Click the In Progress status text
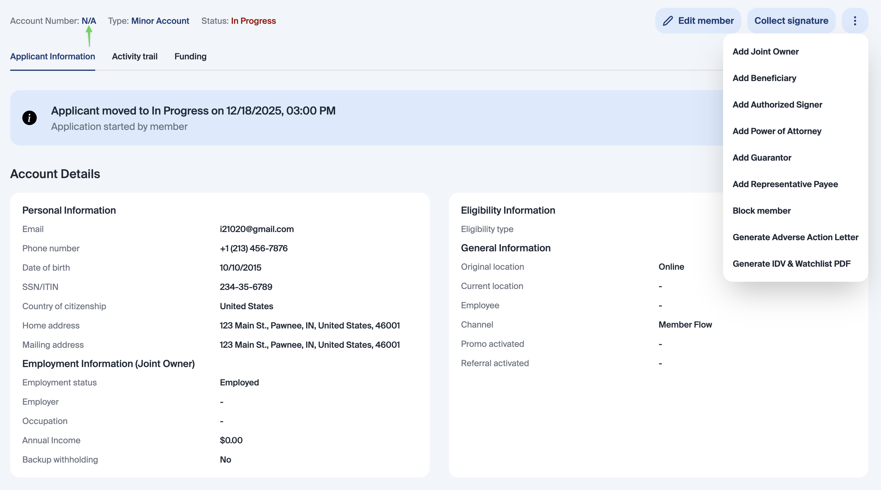 [x=253, y=21]
